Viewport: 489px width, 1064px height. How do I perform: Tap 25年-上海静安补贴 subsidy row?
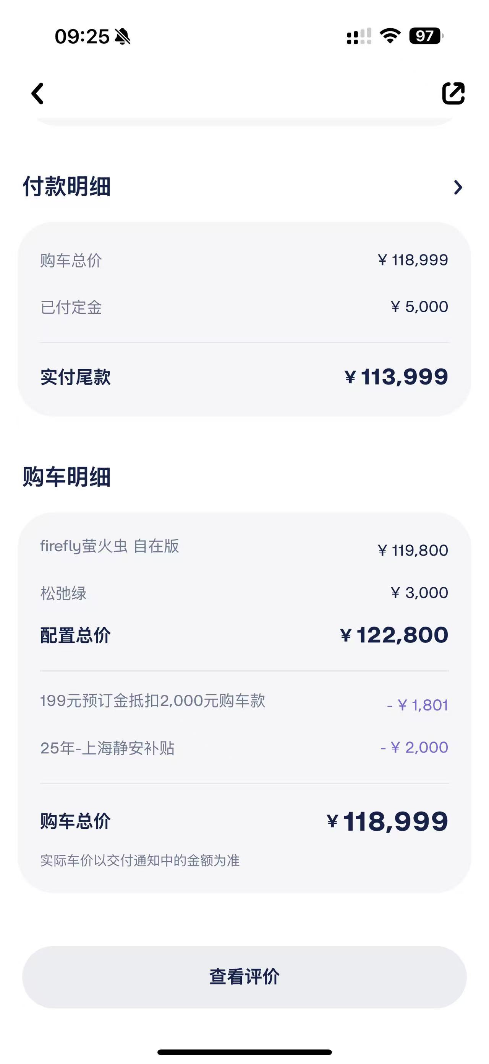(x=244, y=748)
